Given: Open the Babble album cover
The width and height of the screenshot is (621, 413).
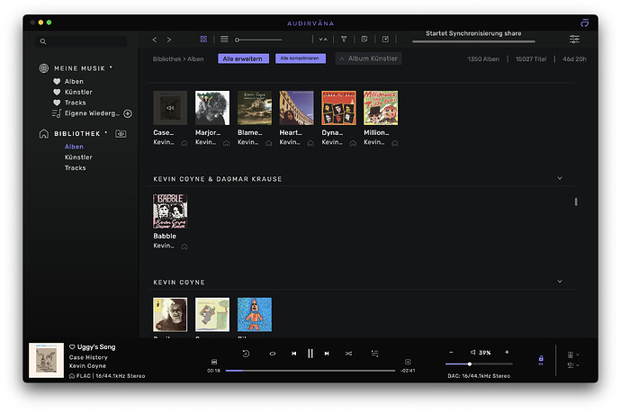Looking at the screenshot, I should 170,211.
